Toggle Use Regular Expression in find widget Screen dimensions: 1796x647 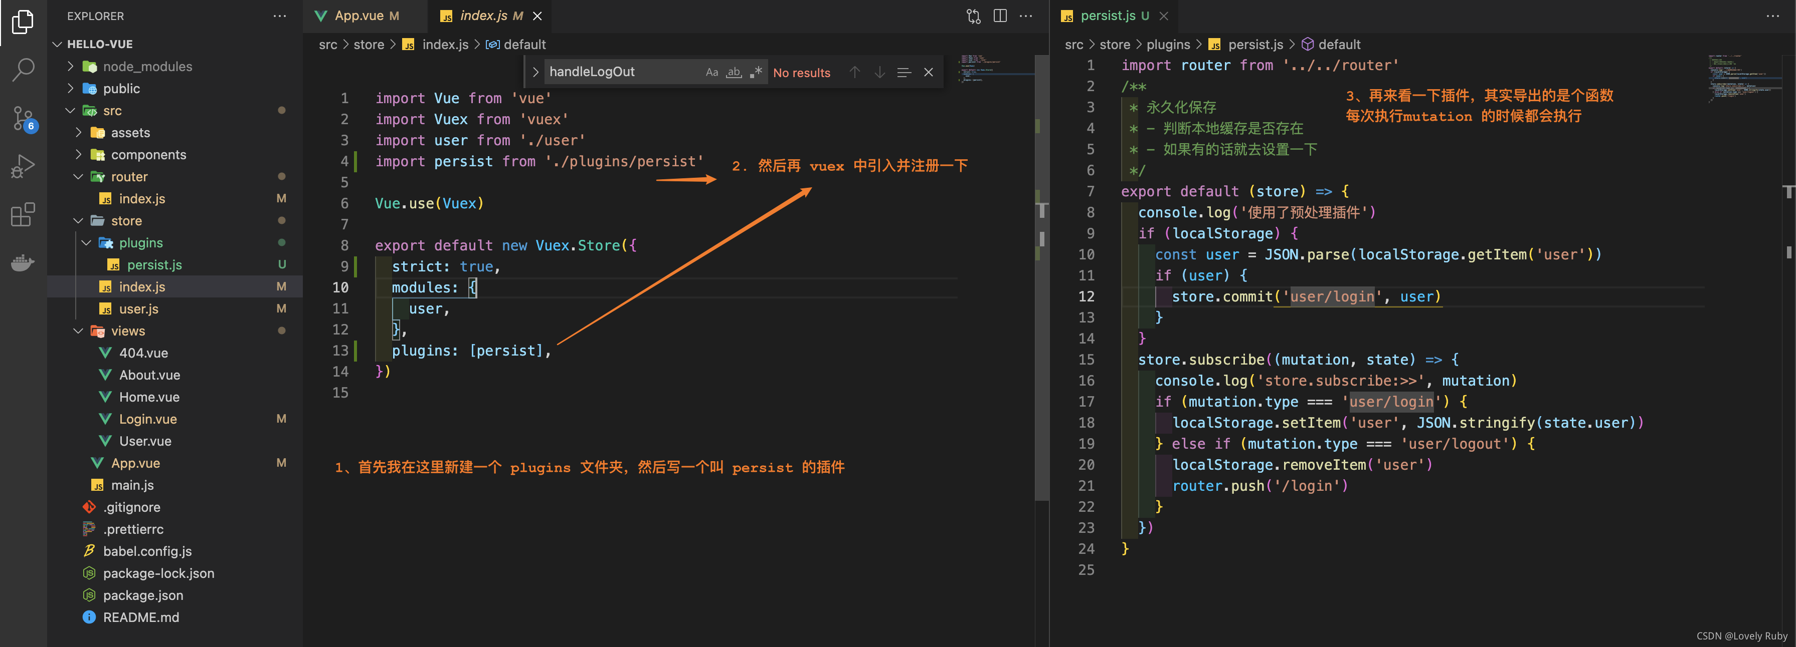756,73
